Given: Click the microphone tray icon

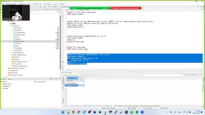Looking at the screenshot, I should 175,112.
